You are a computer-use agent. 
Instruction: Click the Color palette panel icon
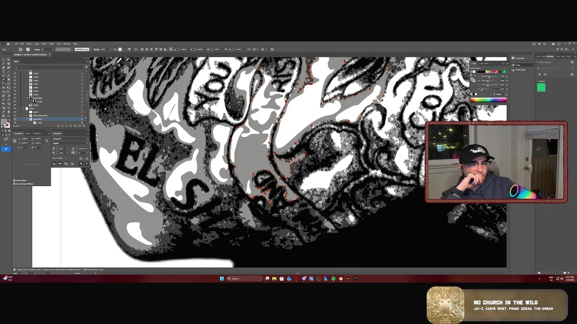pos(513,65)
